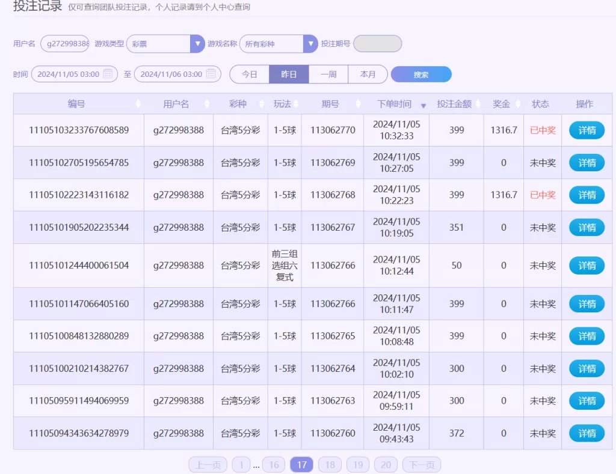Focus the 用户名 input field
The image size is (616, 474).
(x=65, y=43)
